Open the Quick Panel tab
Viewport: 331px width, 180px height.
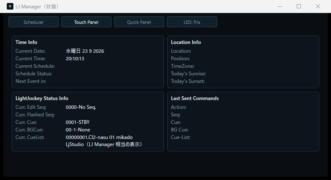click(x=139, y=22)
